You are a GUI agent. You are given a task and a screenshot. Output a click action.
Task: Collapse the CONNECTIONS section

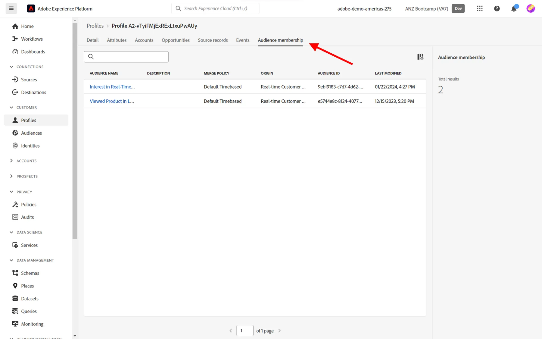(26, 67)
